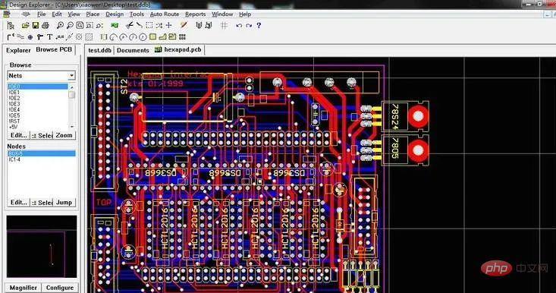Click the Deselect All tool icon
The image size is (556, 293).
pyautogui.click(x=159, y=25)
